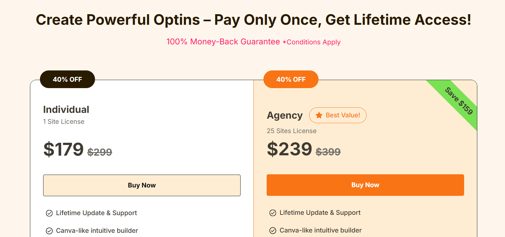Click the strikethrough $399 original price

coord(328,151)
